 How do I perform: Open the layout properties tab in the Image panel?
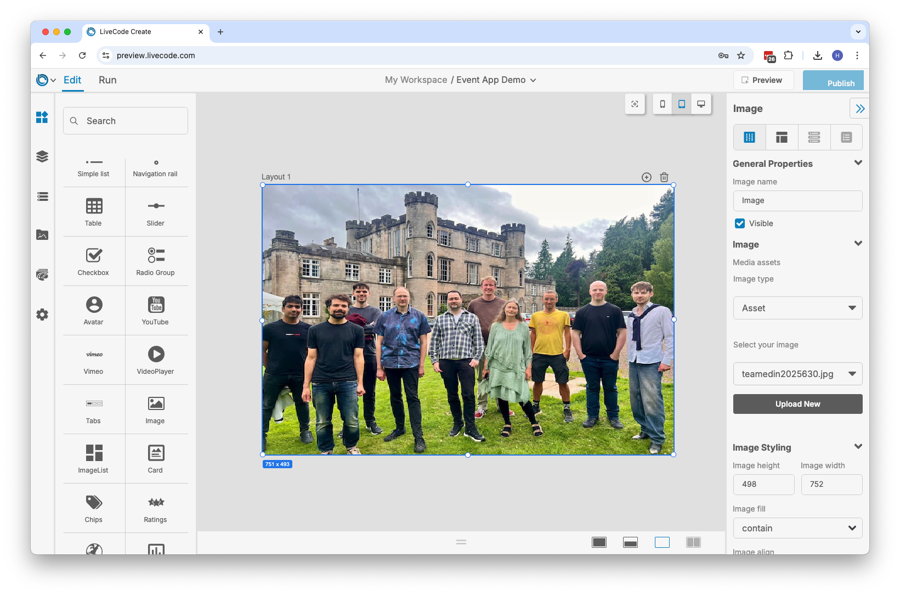(782, 137)
